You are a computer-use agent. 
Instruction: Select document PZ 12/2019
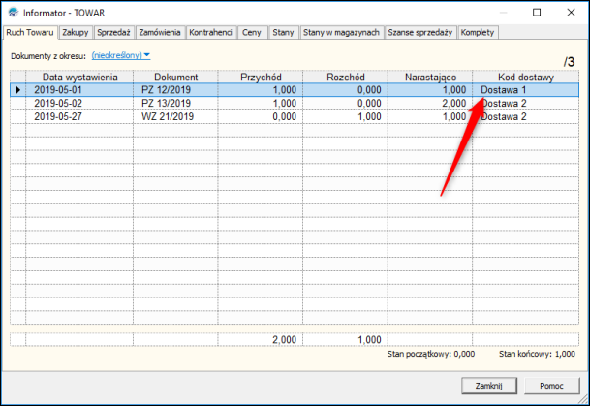(x=175, y=90)
